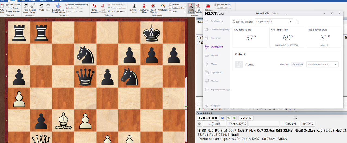The height and width of the screenshot is (143, 347).
Task: Open the По умолчанию cooling profile dropdown
Action: pyautogui.click(x=274, y=21)
